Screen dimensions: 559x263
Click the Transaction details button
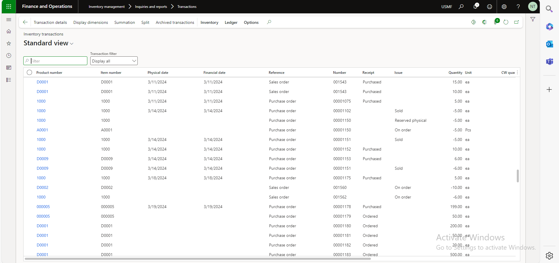(50, 22)
